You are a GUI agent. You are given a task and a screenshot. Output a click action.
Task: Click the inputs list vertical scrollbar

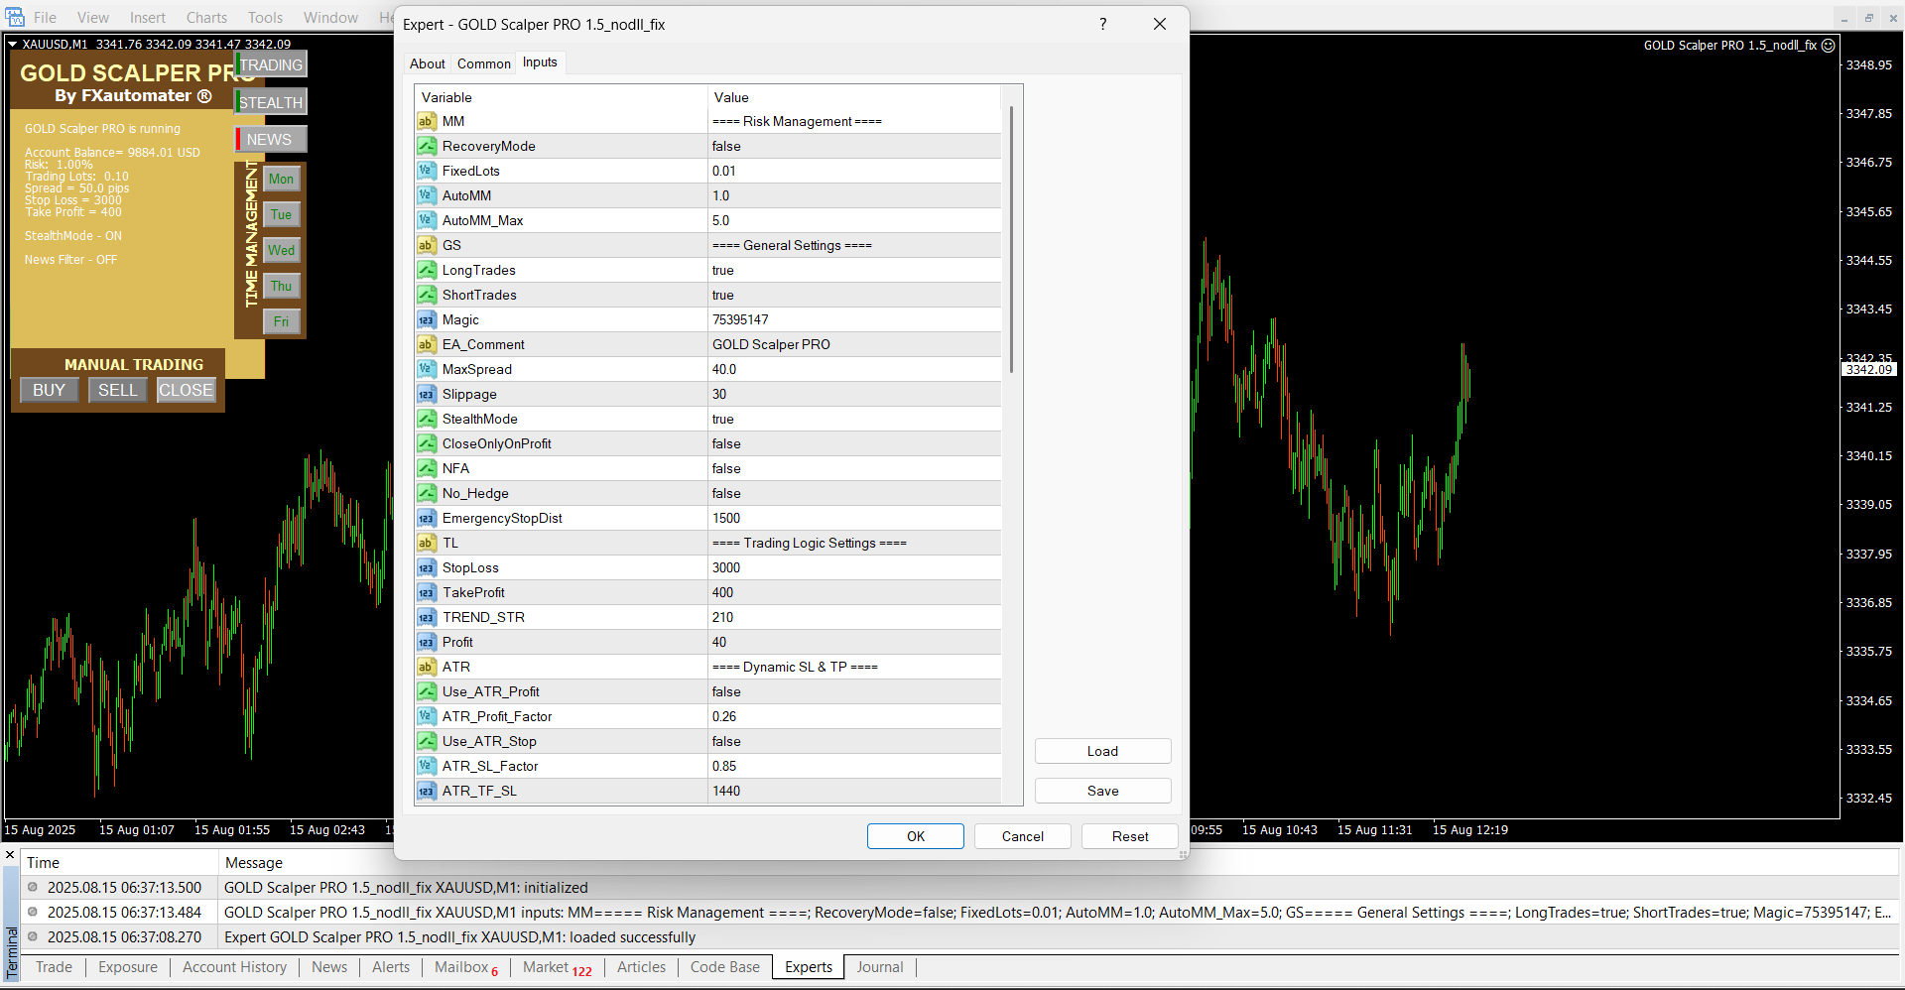pos(1011,238)
